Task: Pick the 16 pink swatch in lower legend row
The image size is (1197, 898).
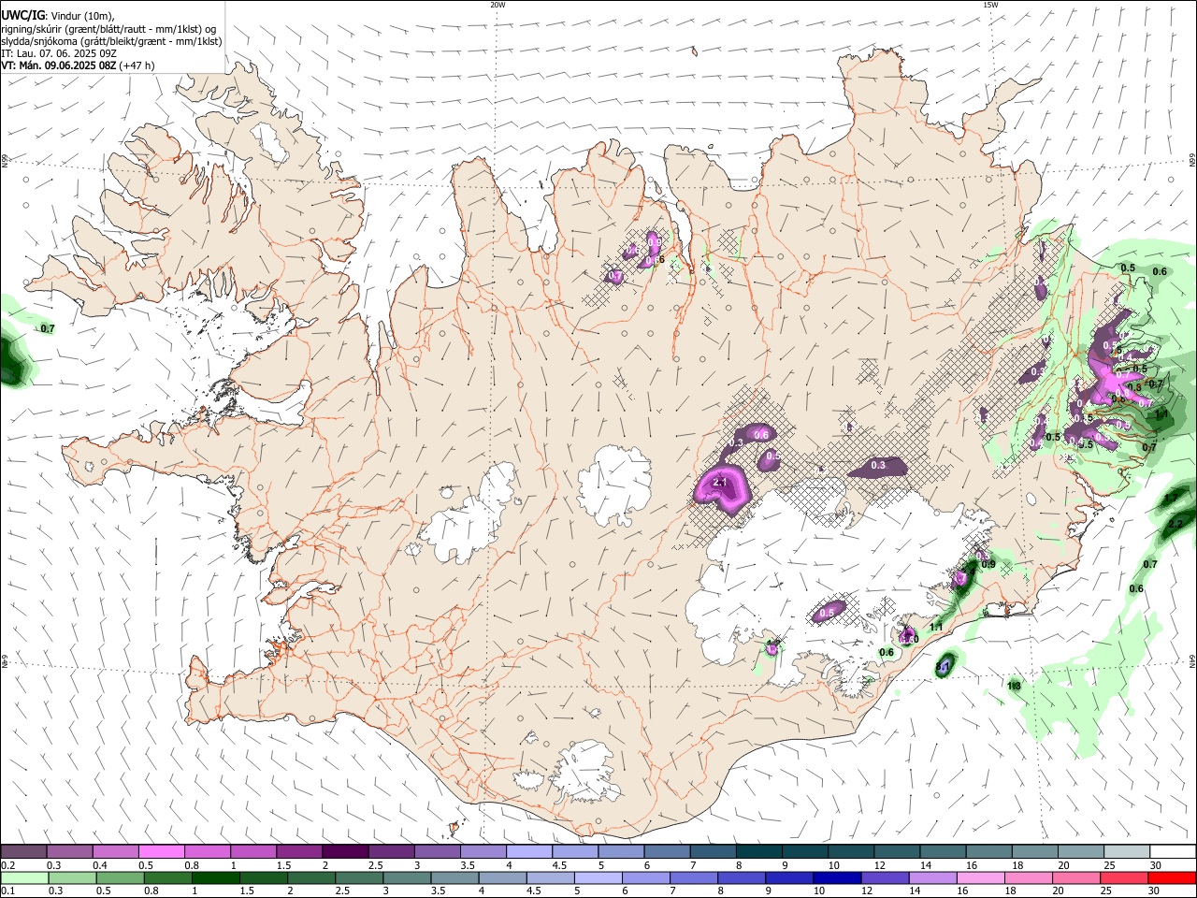Action: tap(979, 877)
